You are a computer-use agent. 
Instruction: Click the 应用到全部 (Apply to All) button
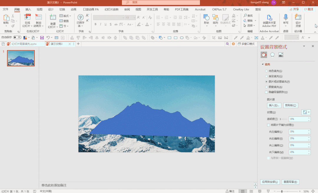tap(270, 182)
